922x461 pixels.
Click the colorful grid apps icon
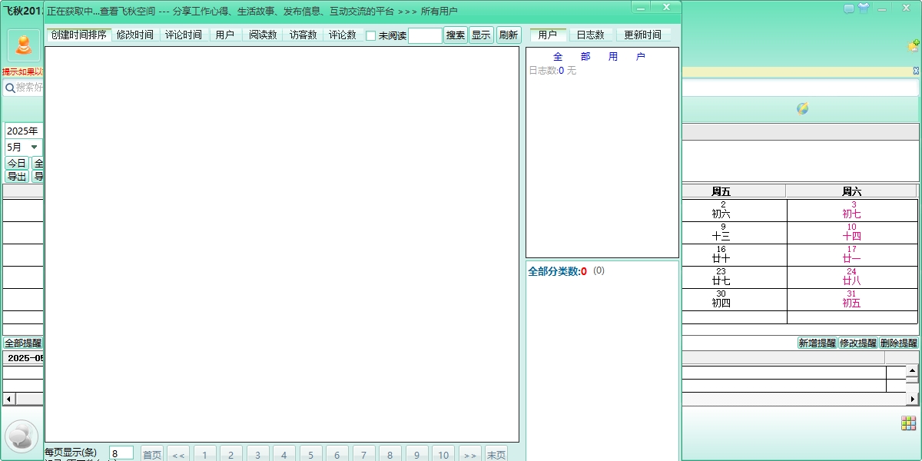[x=908, y=423]
